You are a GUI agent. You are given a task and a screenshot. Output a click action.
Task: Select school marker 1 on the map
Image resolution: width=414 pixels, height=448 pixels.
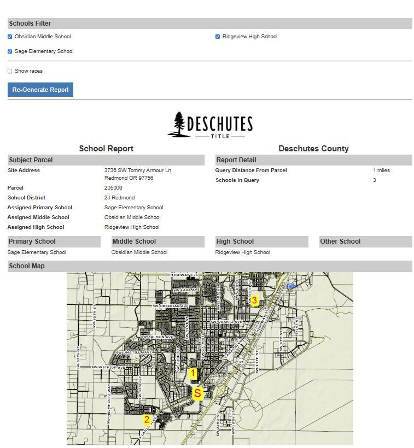[x=193, y=373]
